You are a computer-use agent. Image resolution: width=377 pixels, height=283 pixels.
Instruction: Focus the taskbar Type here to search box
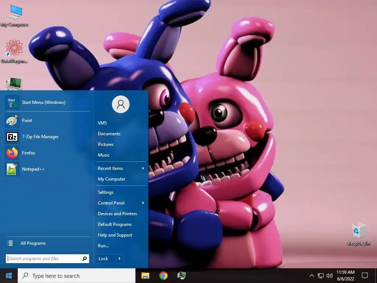[x=77, y=276]
